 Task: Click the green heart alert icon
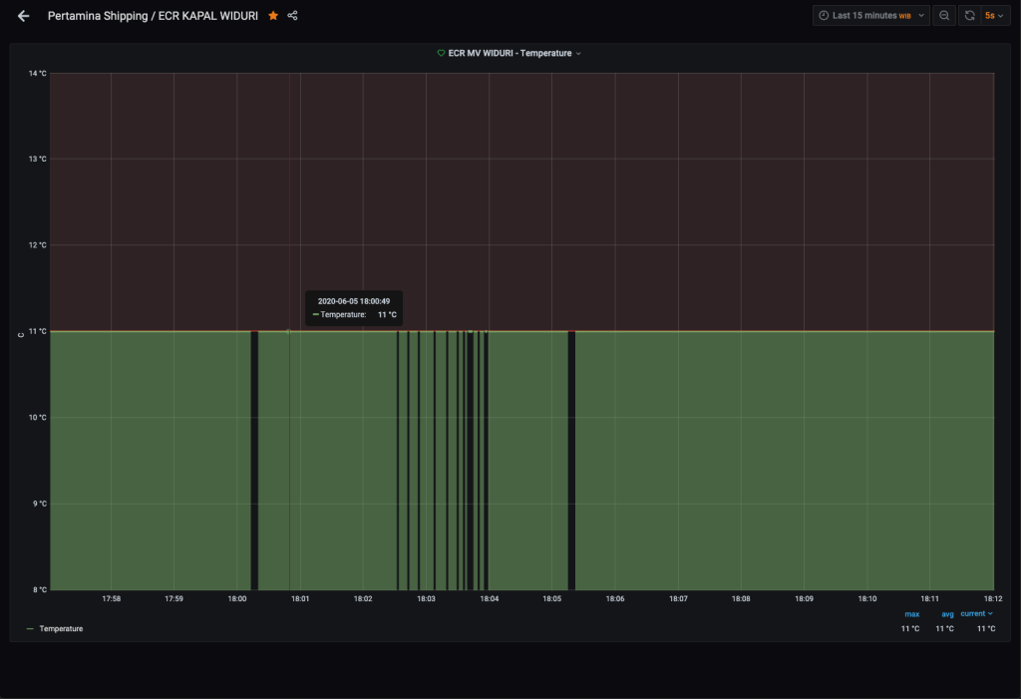coord(441,54)
